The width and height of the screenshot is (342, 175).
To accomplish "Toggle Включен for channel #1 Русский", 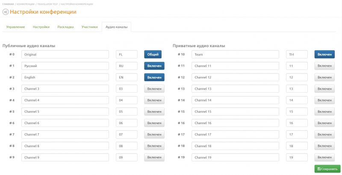I will click(x=154, y=66).
